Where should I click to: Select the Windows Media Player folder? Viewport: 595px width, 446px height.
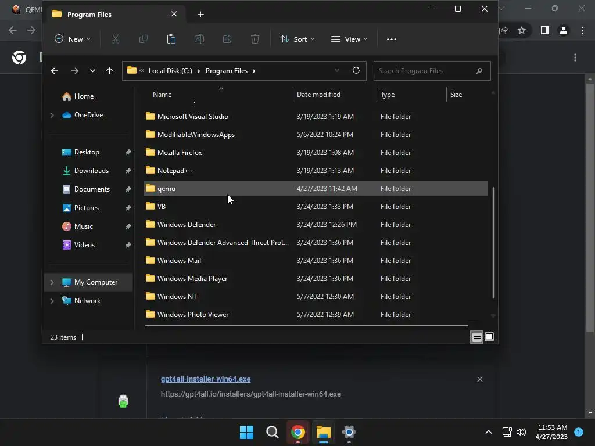(x=316, y=279)
